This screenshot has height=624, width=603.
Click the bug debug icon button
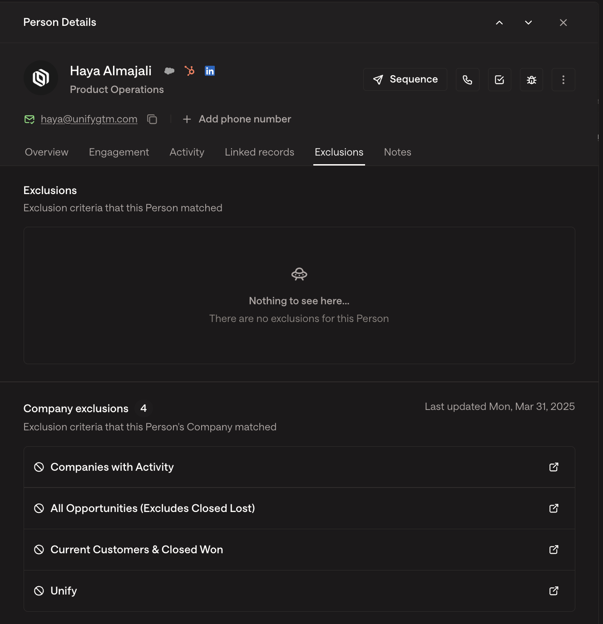532,79
